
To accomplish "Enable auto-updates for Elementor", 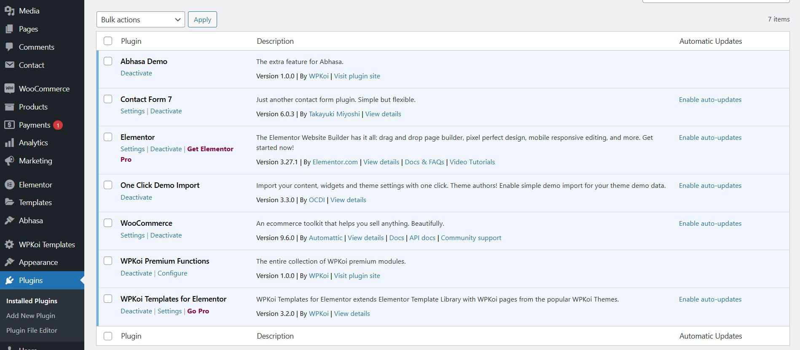I will [x=710, y=137].
